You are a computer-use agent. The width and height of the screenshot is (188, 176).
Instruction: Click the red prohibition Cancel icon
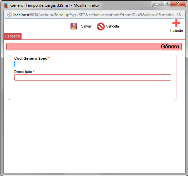click(x=100, y=27)
